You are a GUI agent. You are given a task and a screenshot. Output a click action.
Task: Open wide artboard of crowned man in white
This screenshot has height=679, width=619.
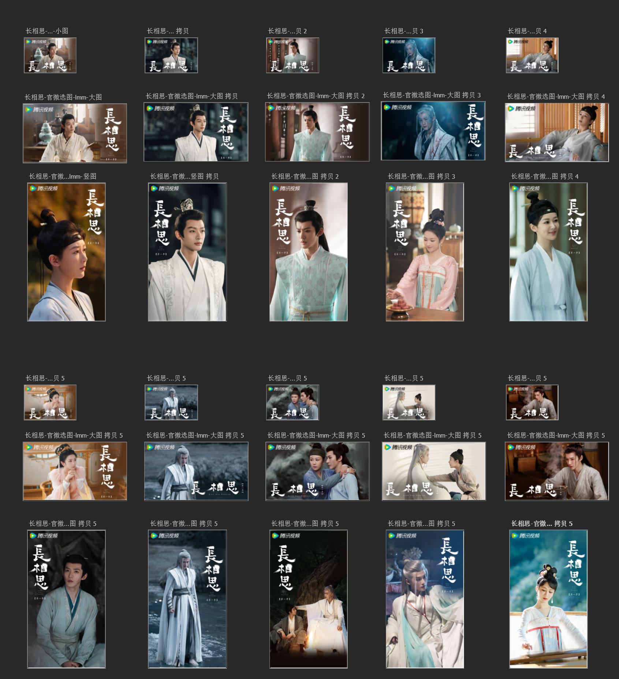[x=196, y=132]
